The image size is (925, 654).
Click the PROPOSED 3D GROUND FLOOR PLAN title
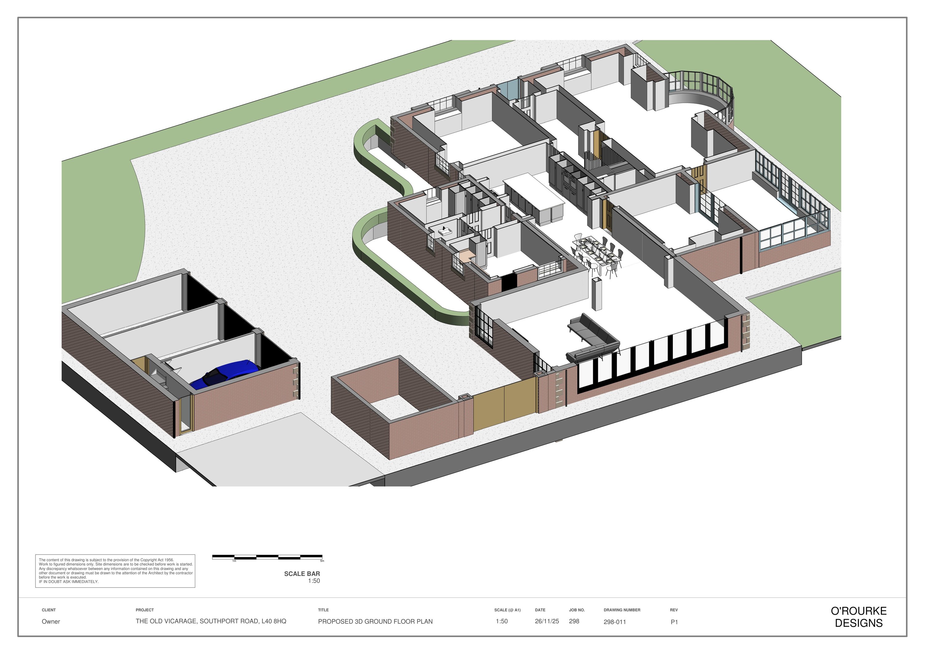click(375, 621)
